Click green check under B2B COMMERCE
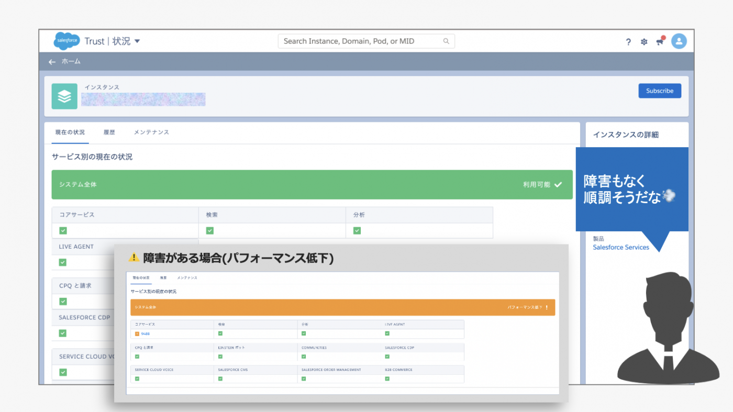The width and height of the screenshot is (733, 412). click(387, 378)
